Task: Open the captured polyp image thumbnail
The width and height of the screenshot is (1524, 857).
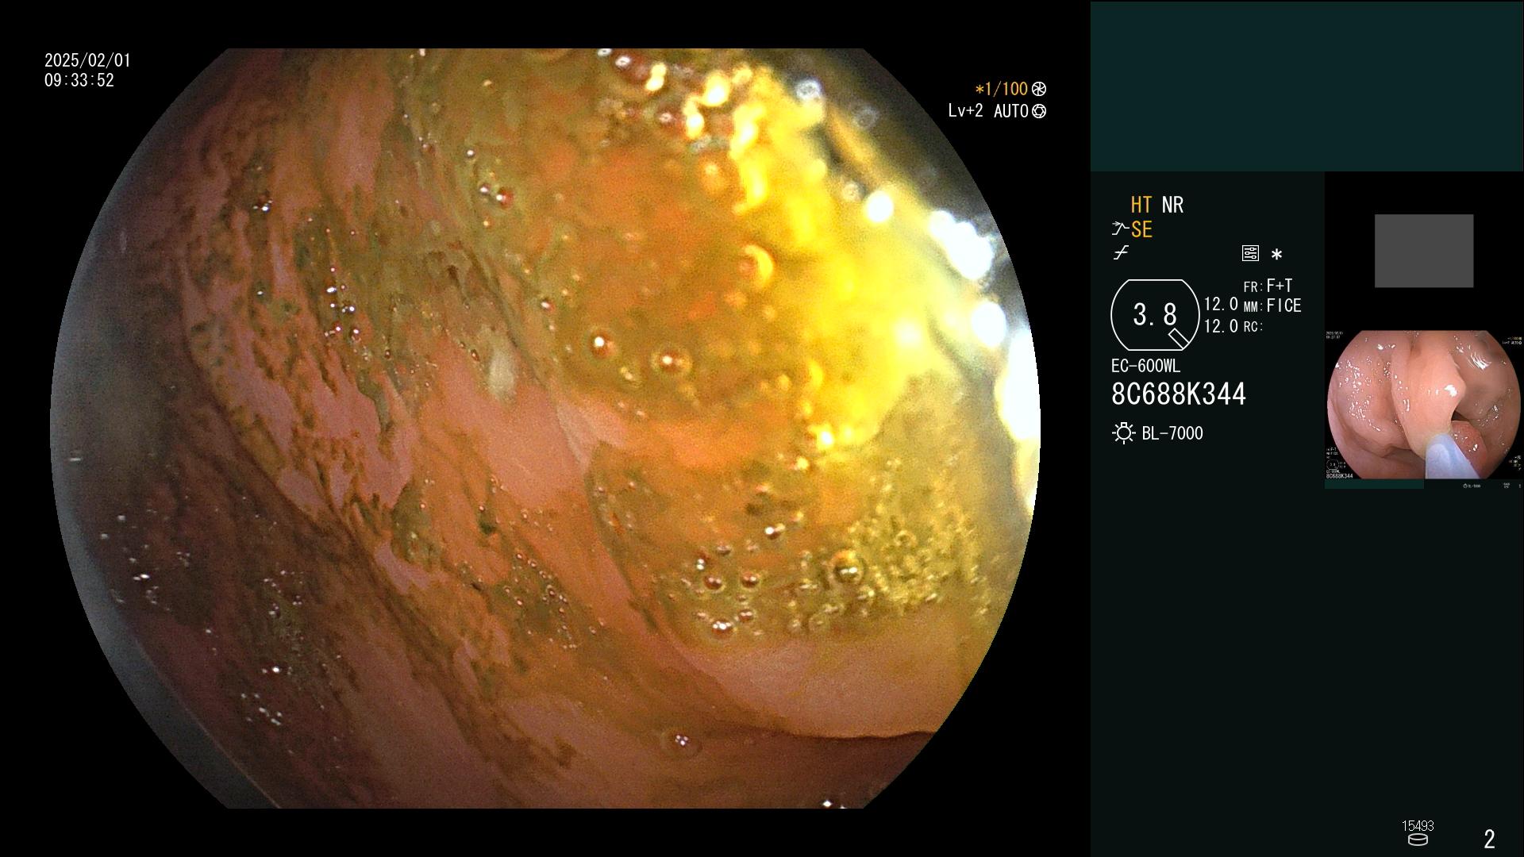Action: coord(1424,405)
